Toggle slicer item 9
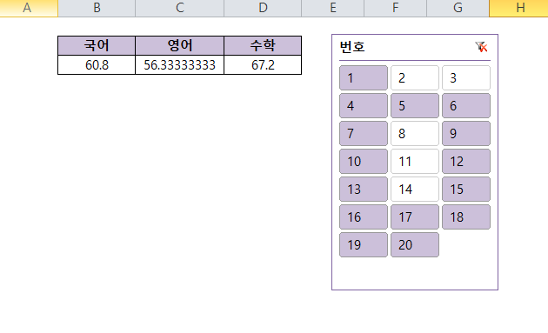This screenshot has height=333, width=548. pyautogui.click(x=466, y=134)
